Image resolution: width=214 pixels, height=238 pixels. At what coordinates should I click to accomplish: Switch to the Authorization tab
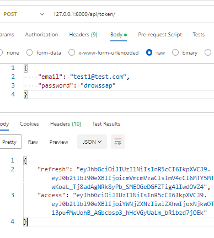41,35
